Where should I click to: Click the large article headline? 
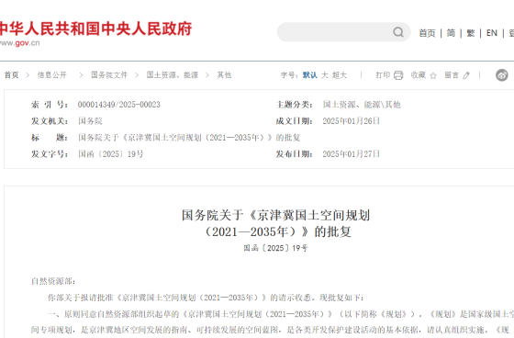click(x=276, y=224)
